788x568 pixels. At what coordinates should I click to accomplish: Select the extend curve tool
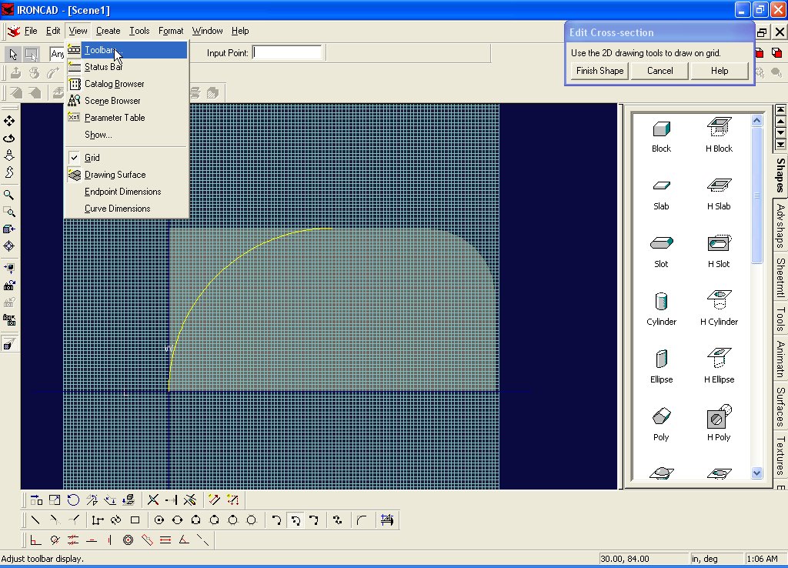[x=172, y=500]
